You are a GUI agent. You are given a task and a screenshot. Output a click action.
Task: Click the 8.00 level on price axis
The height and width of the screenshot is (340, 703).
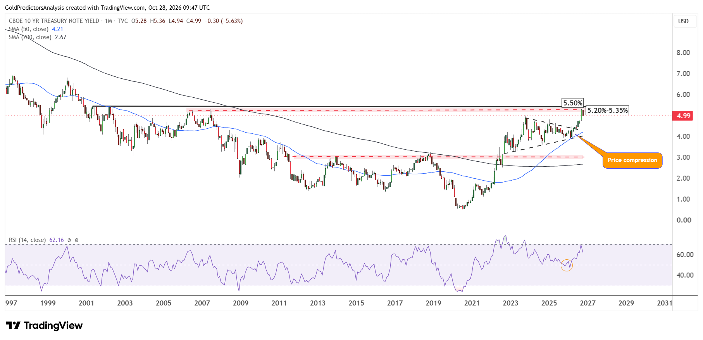pyautogui.click(x=683, y=53)
